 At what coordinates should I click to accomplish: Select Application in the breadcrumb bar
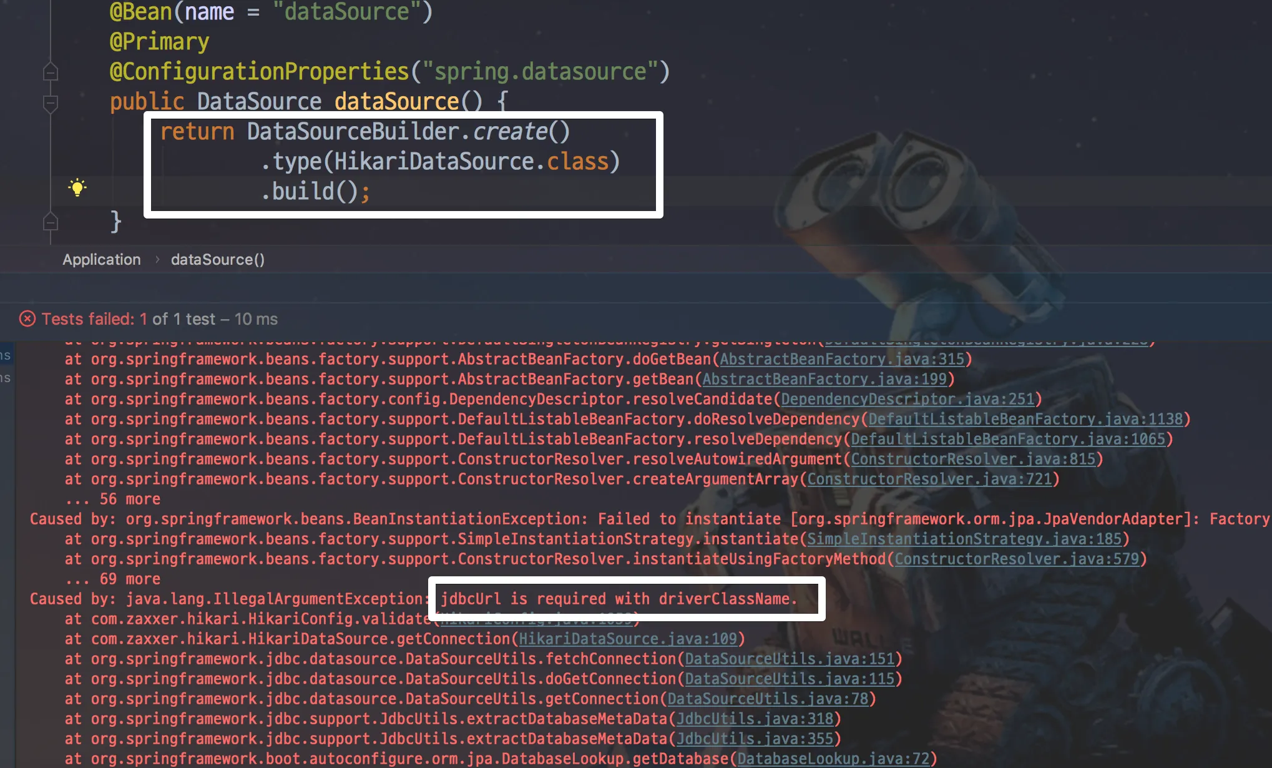pyautogui.click(x=102, y=260)
